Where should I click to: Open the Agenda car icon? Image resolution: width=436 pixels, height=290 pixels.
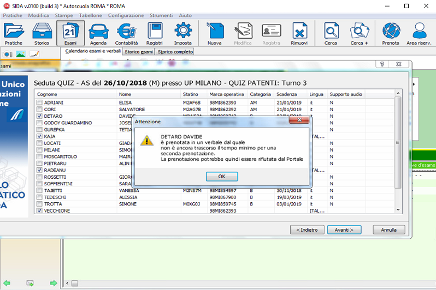pyautogui.click(x=98, y=33)
